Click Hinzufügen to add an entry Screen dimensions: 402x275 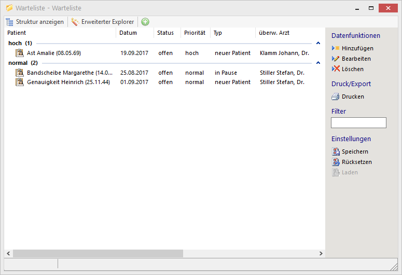pyautogui.click(x=357, y=48)
